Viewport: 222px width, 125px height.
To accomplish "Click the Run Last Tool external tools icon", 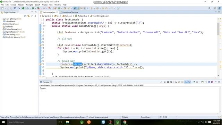I will (39, 8).
